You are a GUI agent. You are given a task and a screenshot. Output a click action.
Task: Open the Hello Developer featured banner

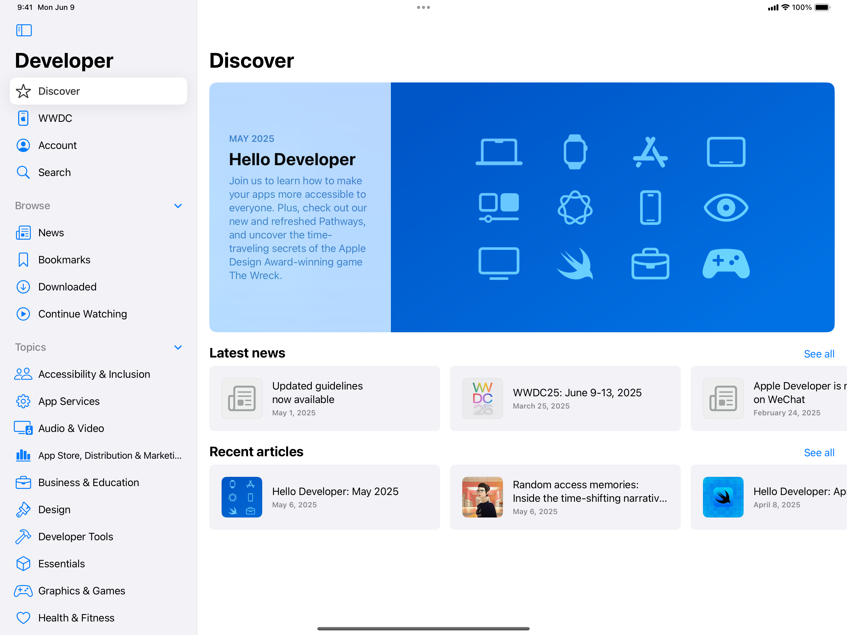click(521, 207)
